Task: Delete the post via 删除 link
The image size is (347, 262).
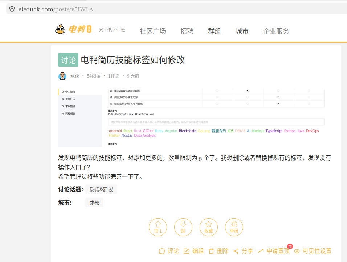Action: [x=219, y=251]
